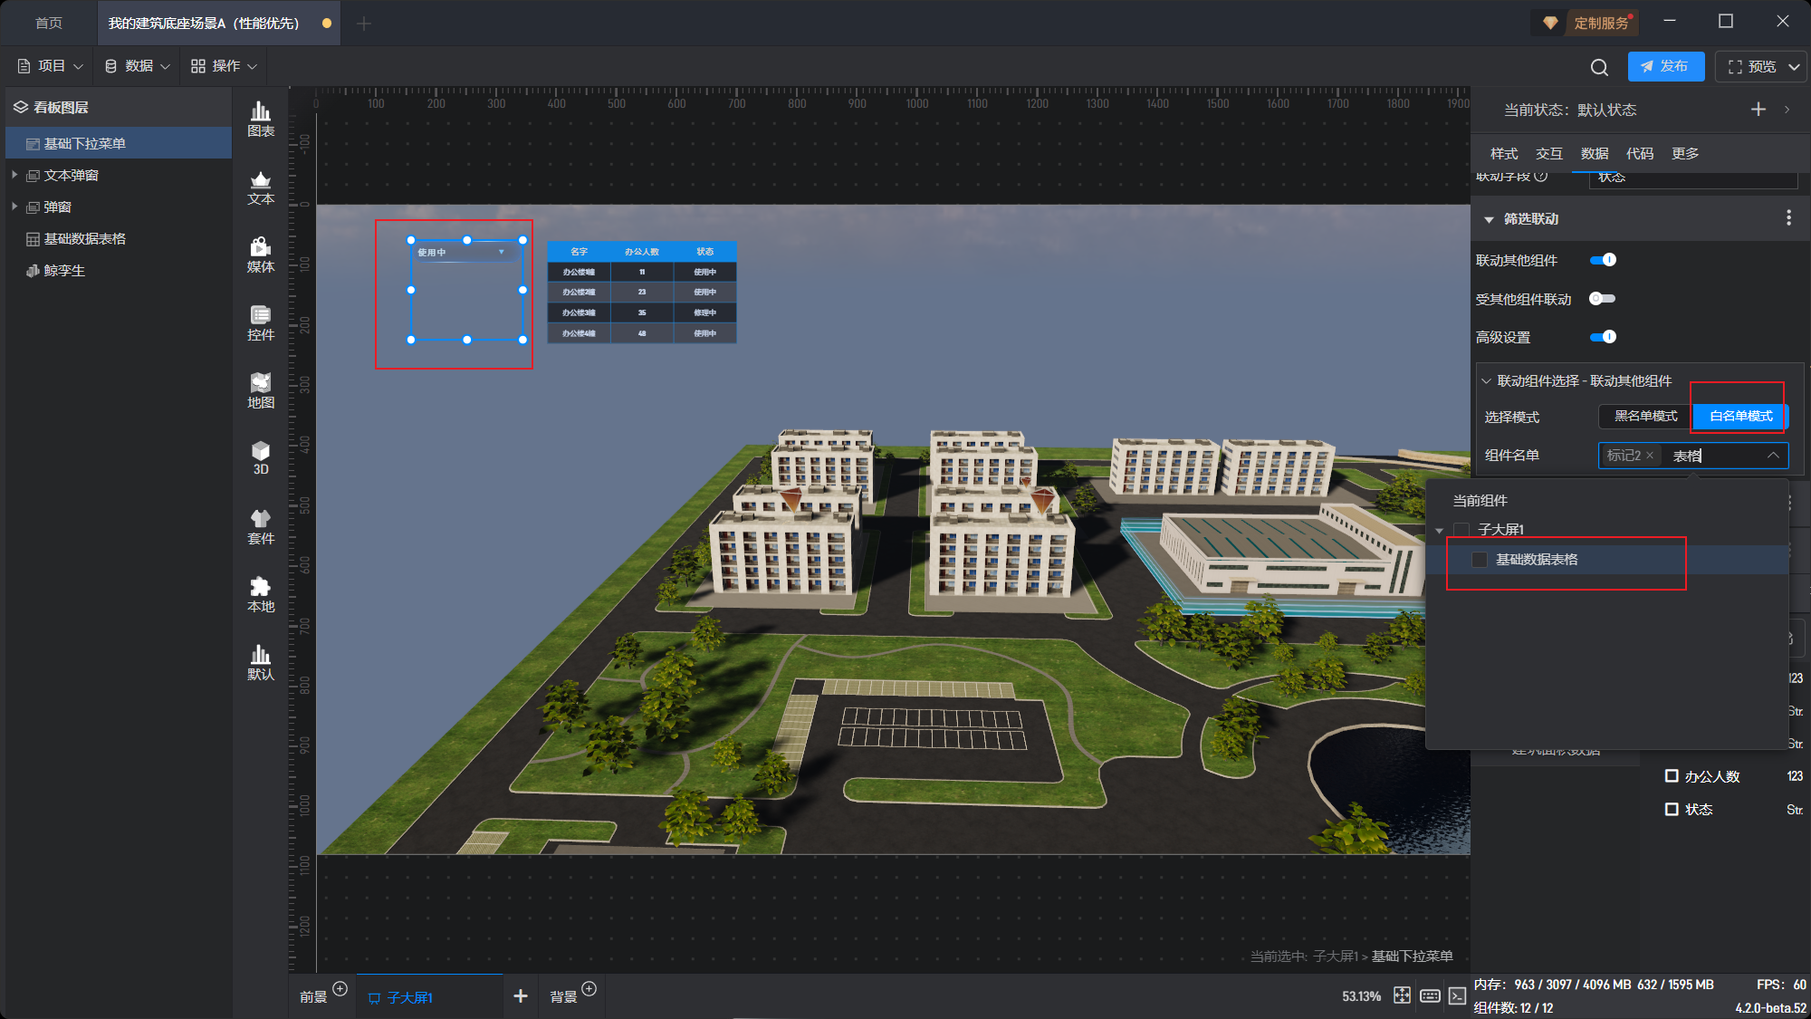Open the 套件 kit component category

(x=261, y=526)
